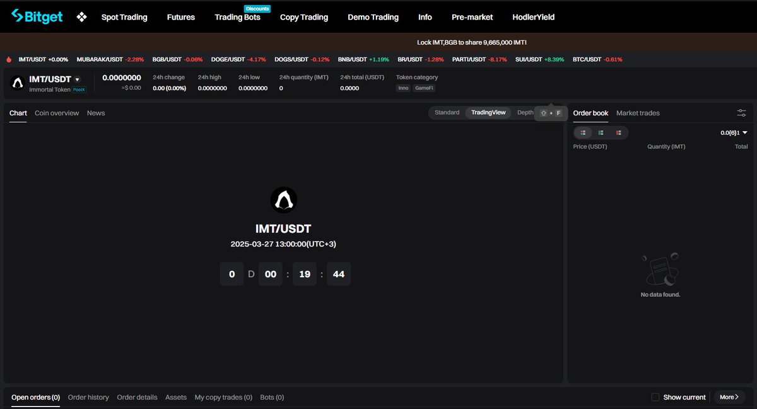Screen dimensions: 757x409
Task: Click the Price (USDT) column header
Action: pyautogui.click(x=590, y=147)
